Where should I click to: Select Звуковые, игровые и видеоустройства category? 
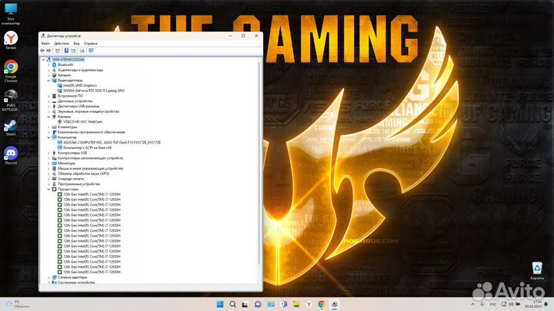click(88, 111)
